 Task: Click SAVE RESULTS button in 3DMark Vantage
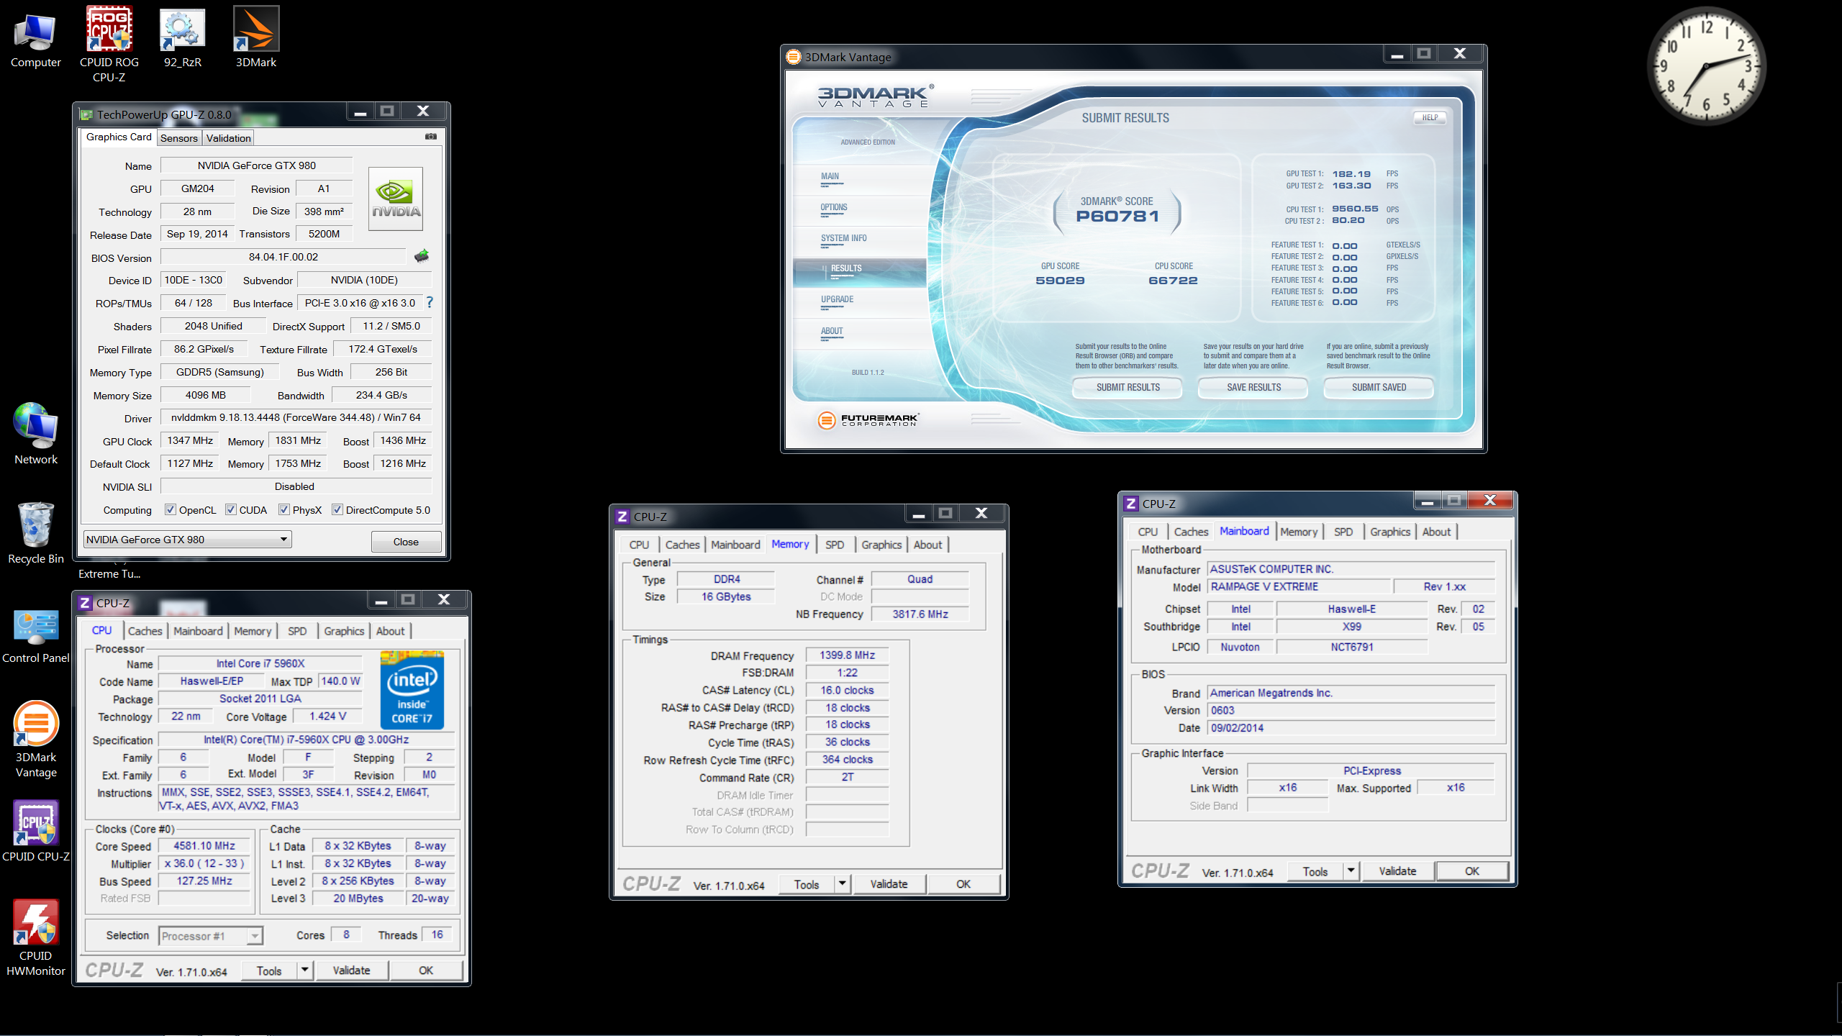[x=1253, y=387]
